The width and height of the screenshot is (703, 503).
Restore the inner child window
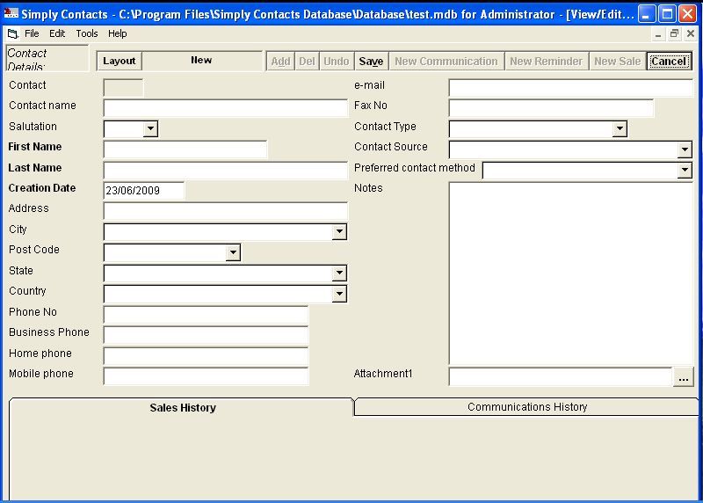tap(674, 33)
